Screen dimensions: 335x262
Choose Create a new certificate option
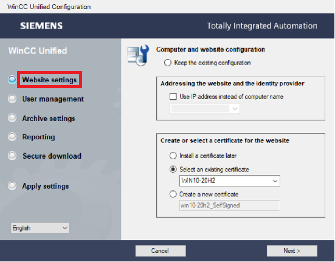[x=173, y=195]
